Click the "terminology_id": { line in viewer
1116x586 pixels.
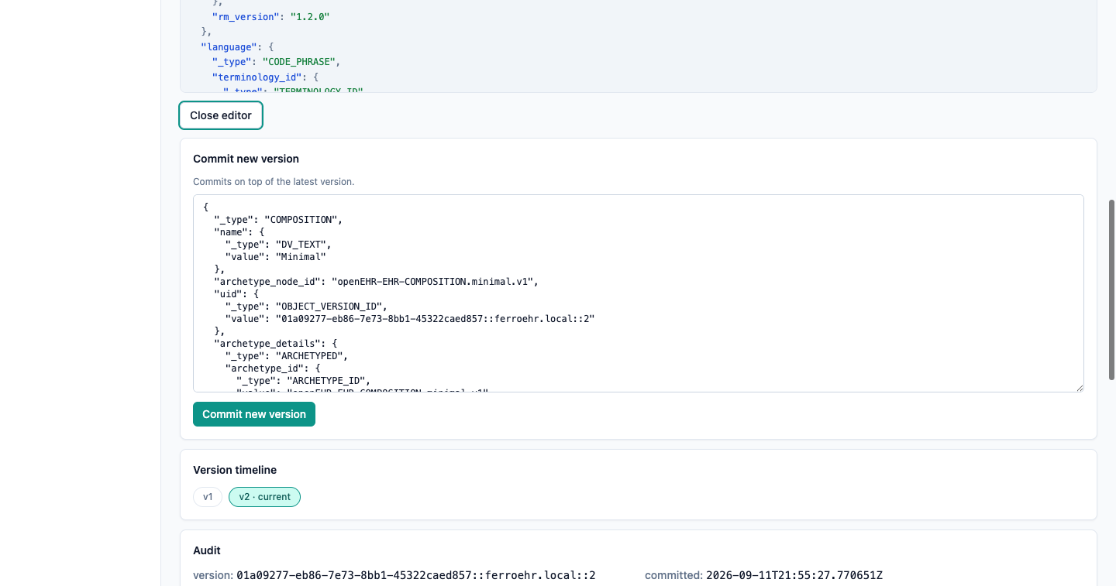click(x=265, y=77)
